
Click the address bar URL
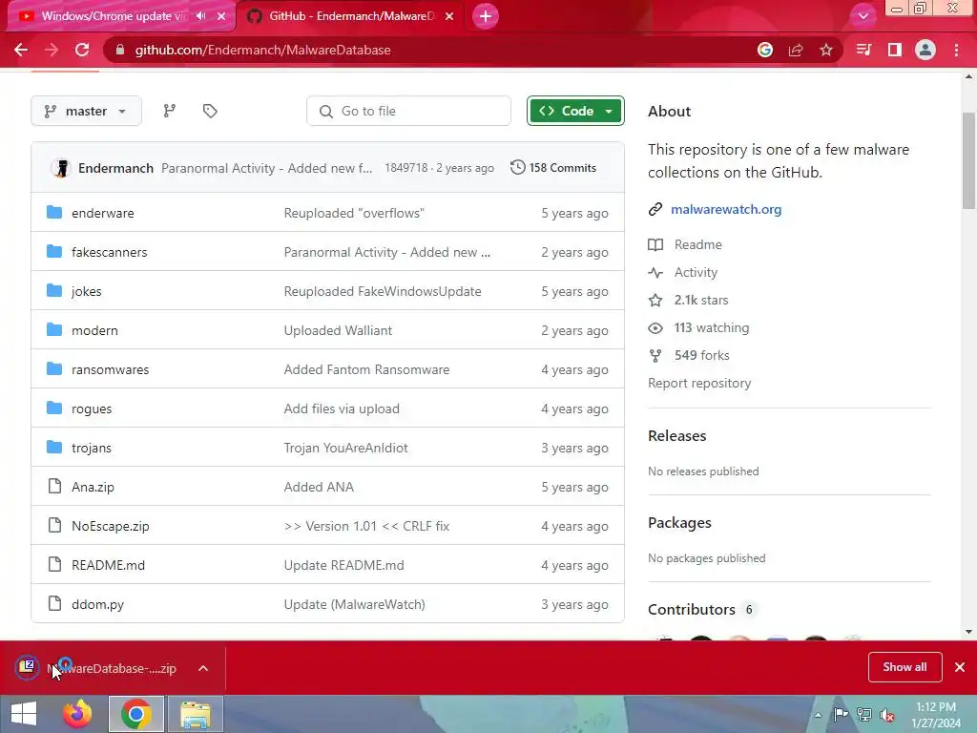point(263,50)
